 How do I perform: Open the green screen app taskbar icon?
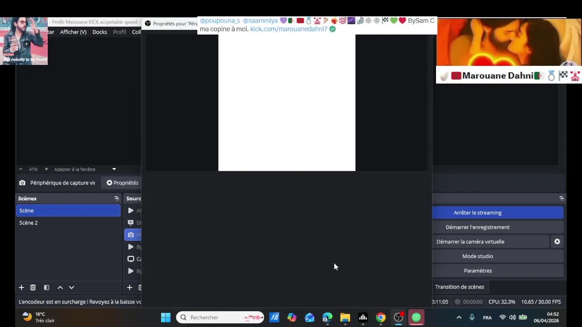416,317
